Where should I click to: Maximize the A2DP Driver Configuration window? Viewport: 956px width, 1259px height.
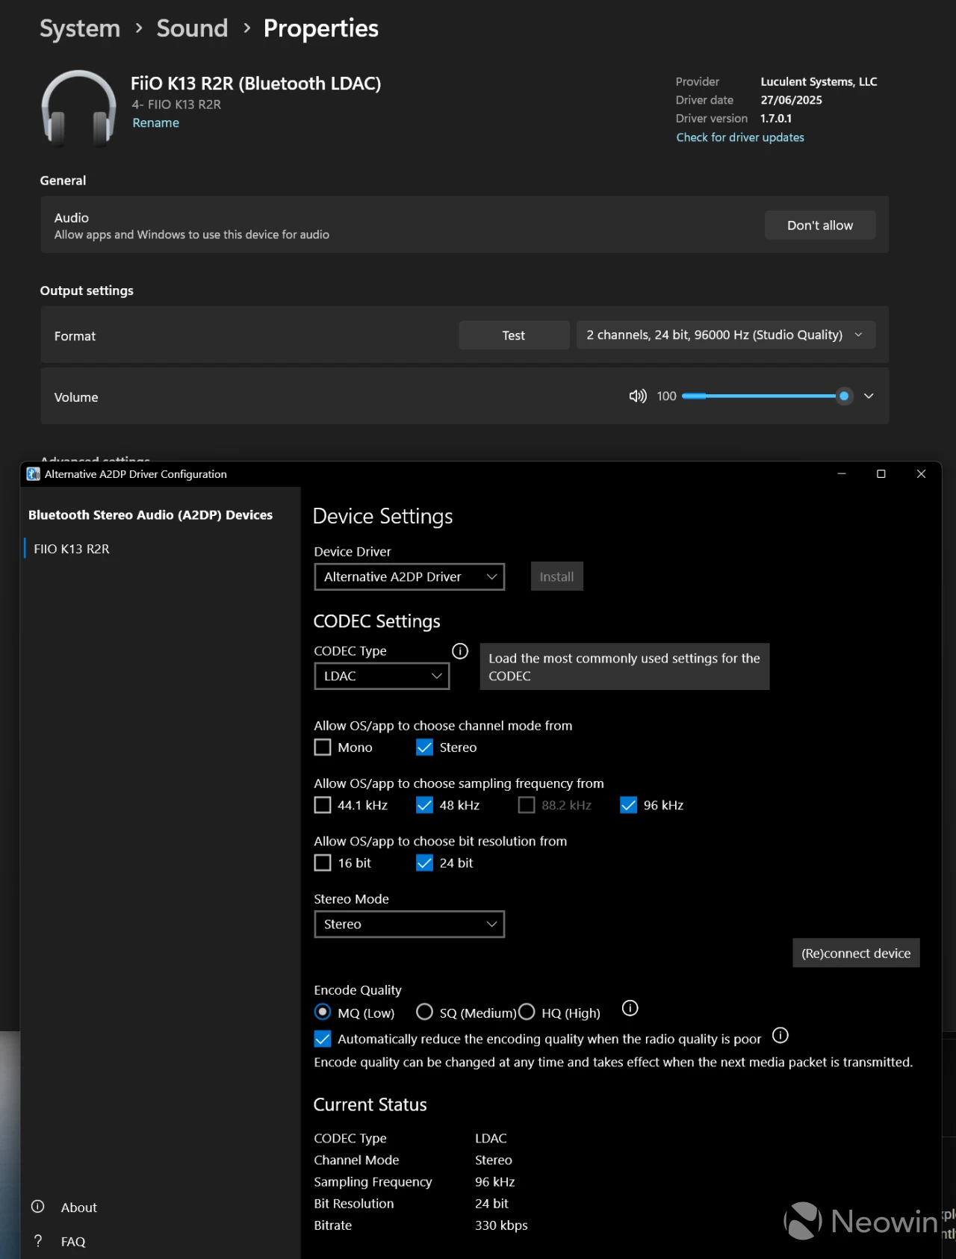pos(881,474)
